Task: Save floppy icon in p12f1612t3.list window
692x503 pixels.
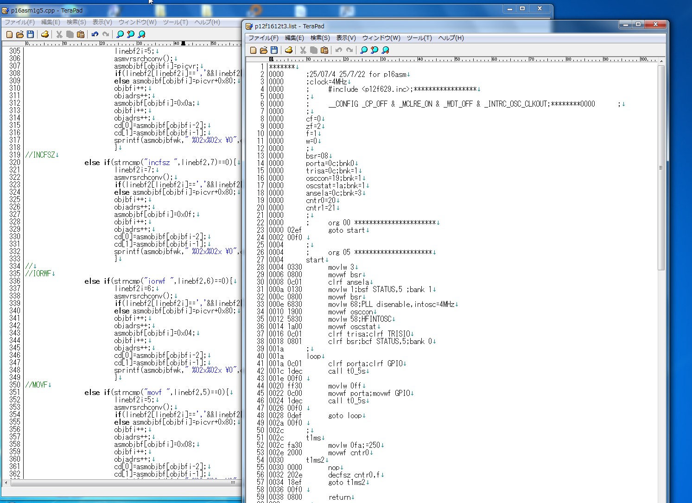Action: click(274, 50)
